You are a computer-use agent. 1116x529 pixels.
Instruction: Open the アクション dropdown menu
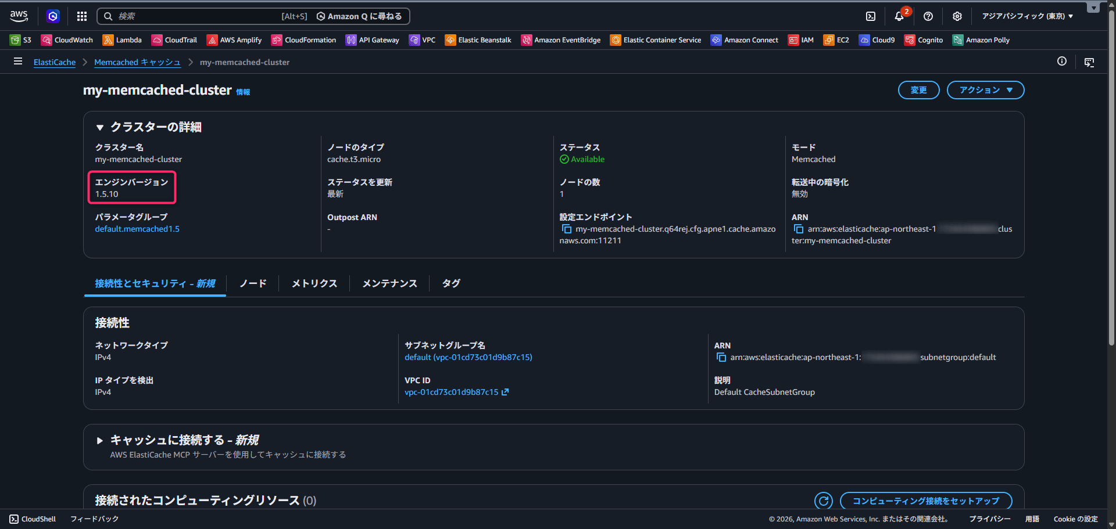pos(985,90)
